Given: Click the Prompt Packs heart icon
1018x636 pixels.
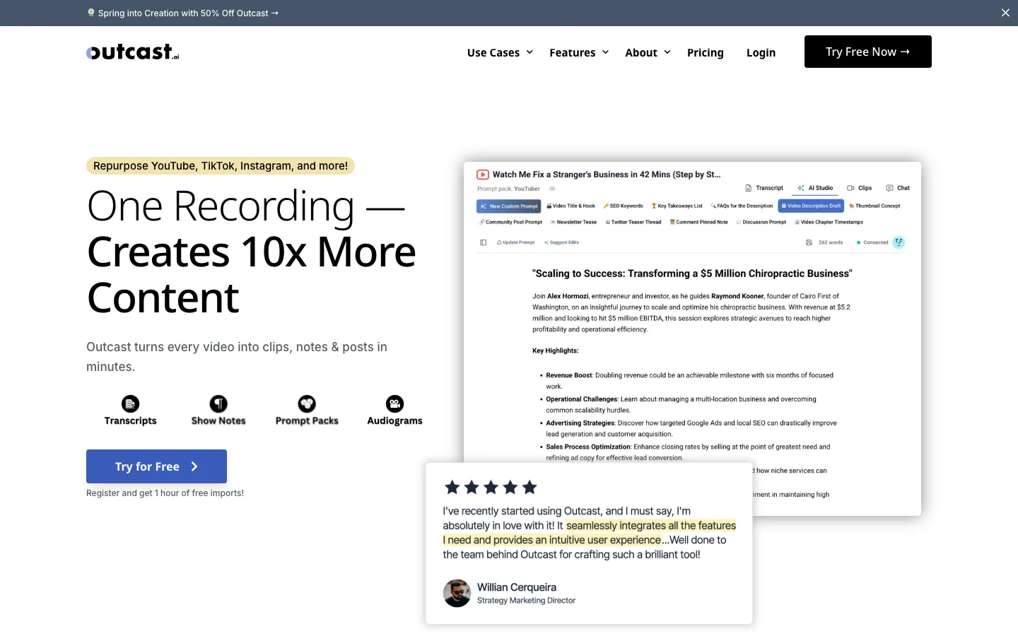Looking at the screenshot, I should pos(307,404).
